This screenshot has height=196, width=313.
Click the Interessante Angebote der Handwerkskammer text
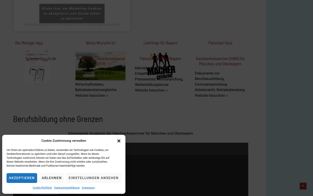(x=130, y=133)
